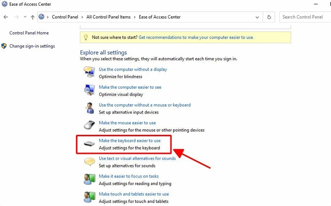Click the focus on tasks people icon

tap(89, 179)
